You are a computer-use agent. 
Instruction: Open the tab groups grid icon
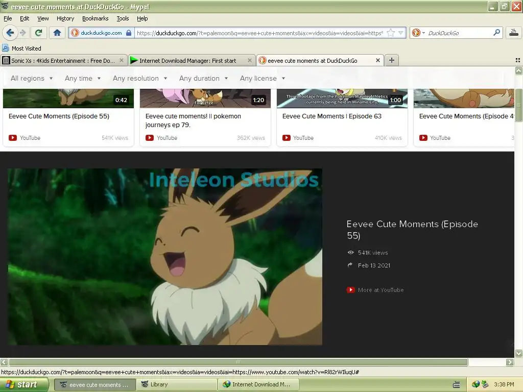pyautogui.click(x=518, y=60)
